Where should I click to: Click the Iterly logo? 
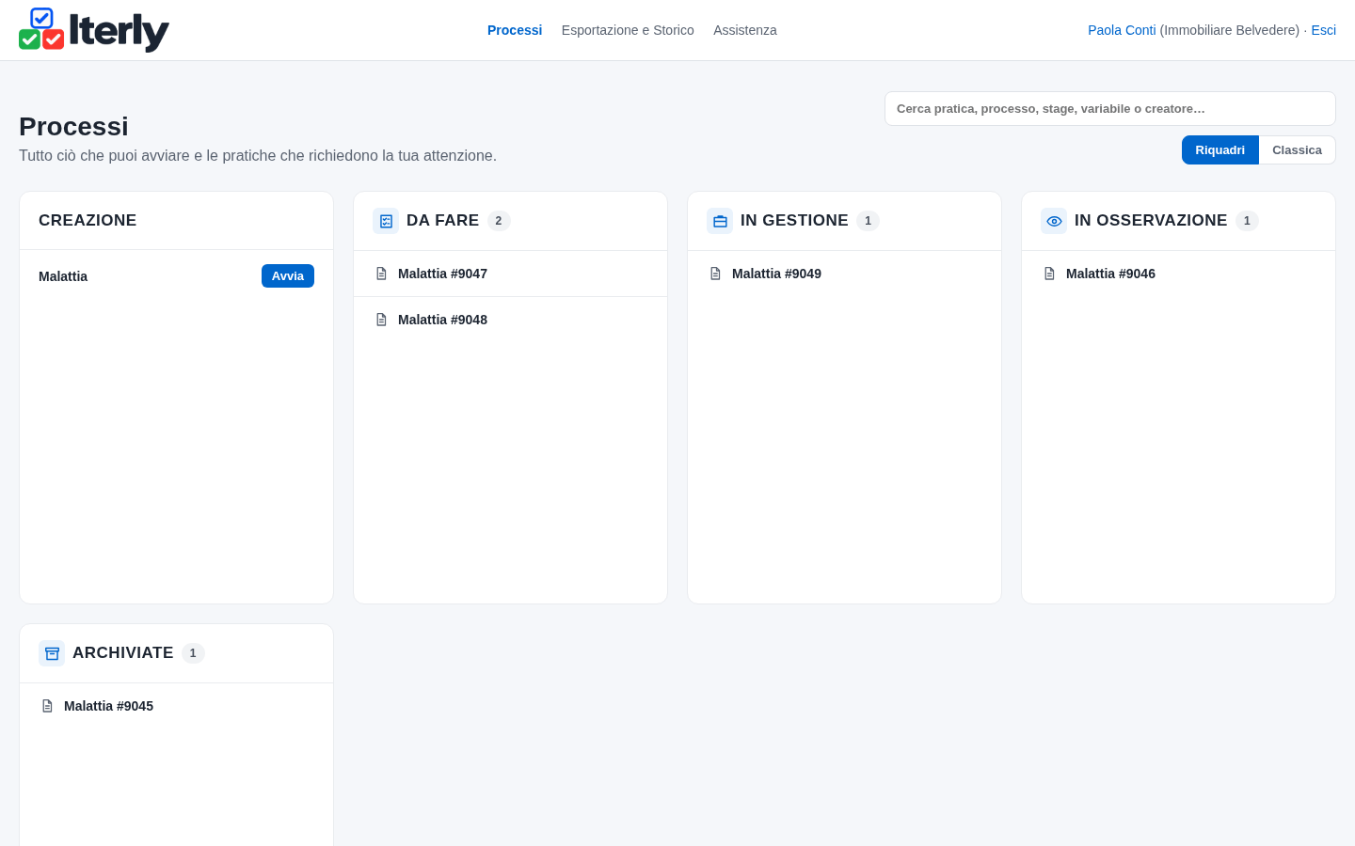click(94, 30)
